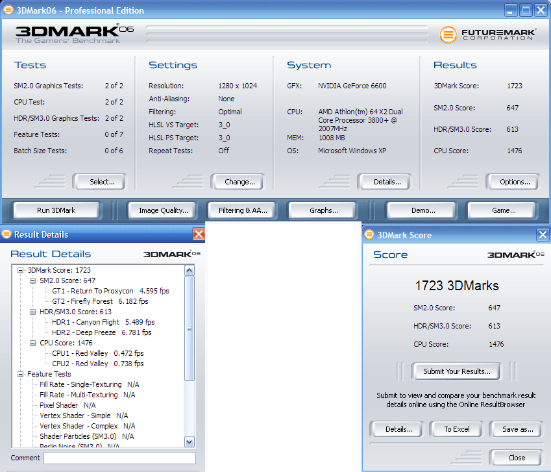Select Fill Rate - Single-Texturing row
The image size is (551, 472).
click(x=90, y=384)
